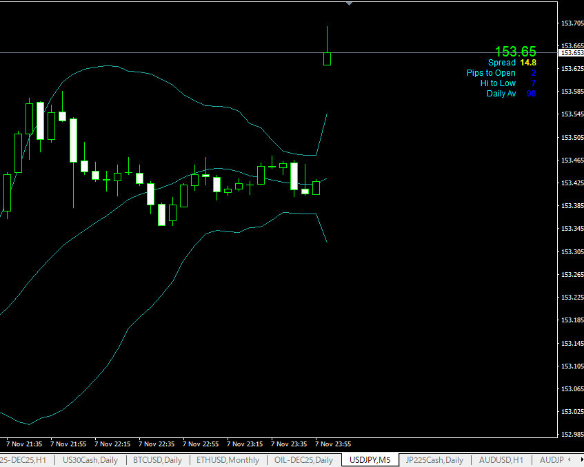Switch to the US30Cash,Daily chart tab
584x467 pixels.
coord(90,460)
